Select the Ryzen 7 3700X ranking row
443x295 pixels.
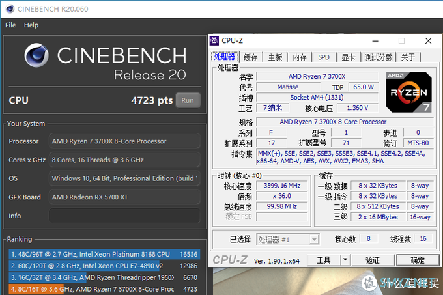pyautogui.click(x=104, y=289)
